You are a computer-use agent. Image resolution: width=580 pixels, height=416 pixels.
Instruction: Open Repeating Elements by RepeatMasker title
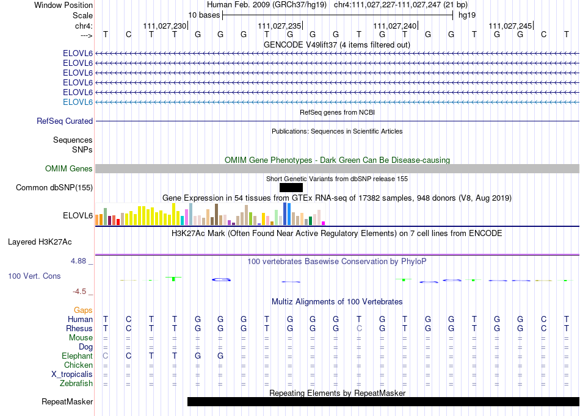(x=337, y=393)
